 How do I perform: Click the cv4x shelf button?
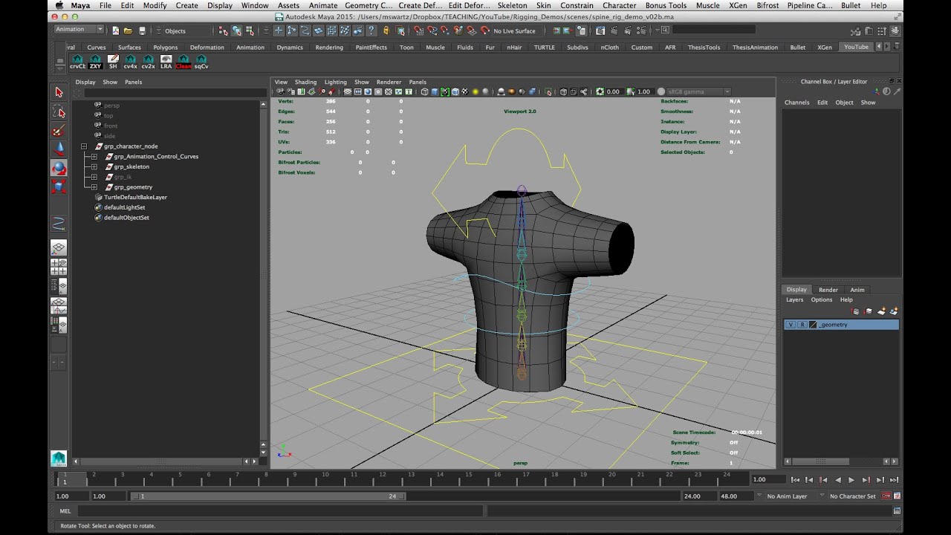point(130,62)
